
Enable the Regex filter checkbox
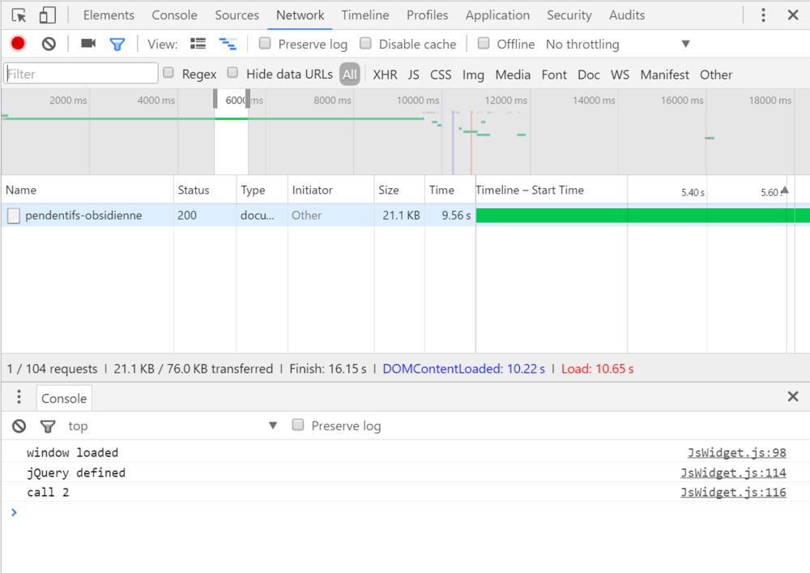168,73
